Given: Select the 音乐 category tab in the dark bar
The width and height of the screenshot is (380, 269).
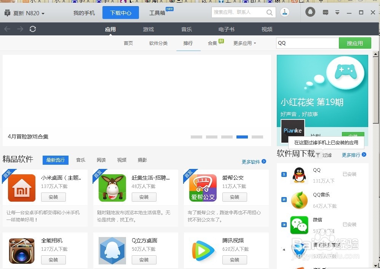Looking at the screenshot, I should (x=186, y=29).
